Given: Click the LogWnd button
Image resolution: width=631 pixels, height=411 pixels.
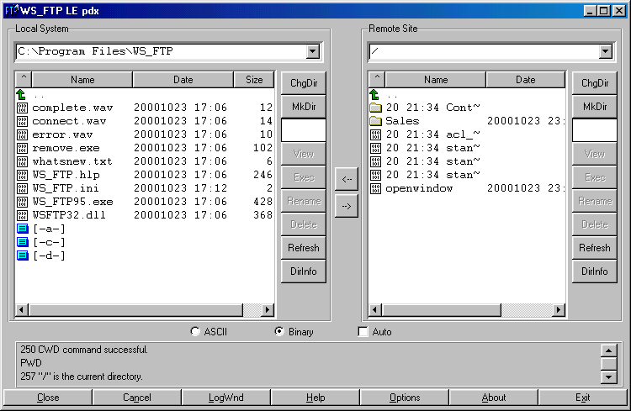Looking at the screenshot, I should [x=227, y=398].
